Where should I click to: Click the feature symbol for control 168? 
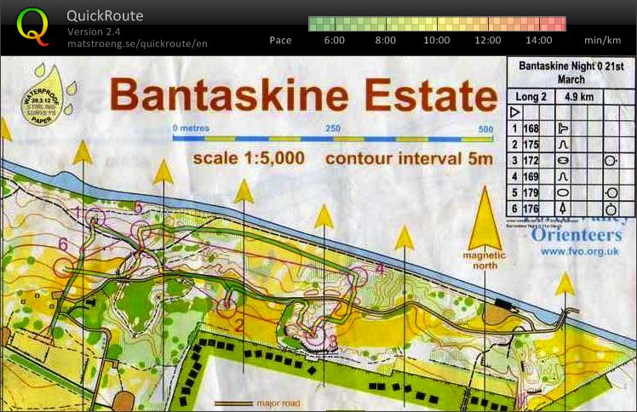click(563, 129)
